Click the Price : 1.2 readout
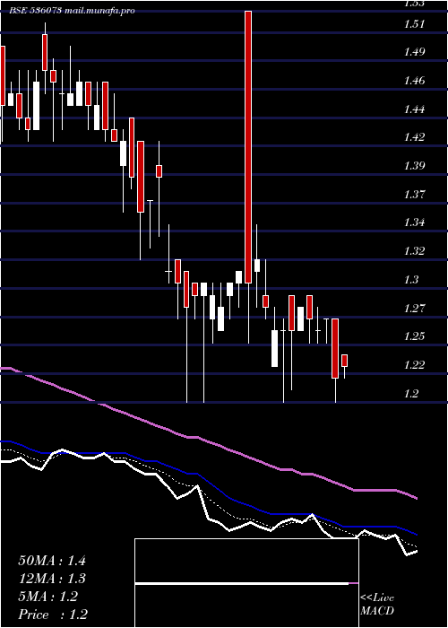Viewport: 448px width, 628px height. click(53, 615)
